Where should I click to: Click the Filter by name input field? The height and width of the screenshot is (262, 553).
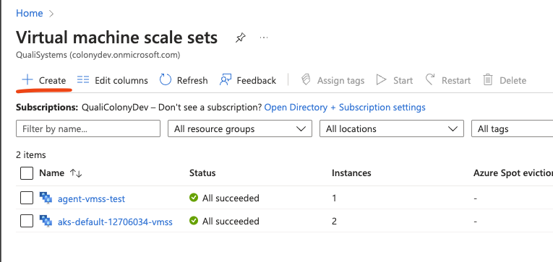pyautogui.click(x=88, y=129)
